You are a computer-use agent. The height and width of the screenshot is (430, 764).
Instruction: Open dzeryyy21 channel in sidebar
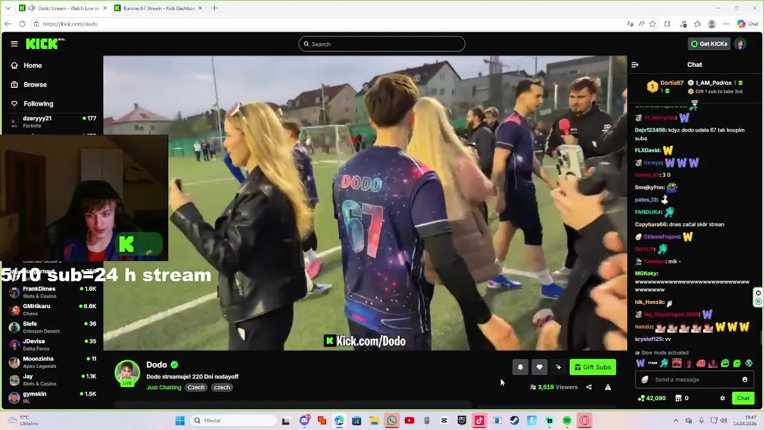pos(53,122)
